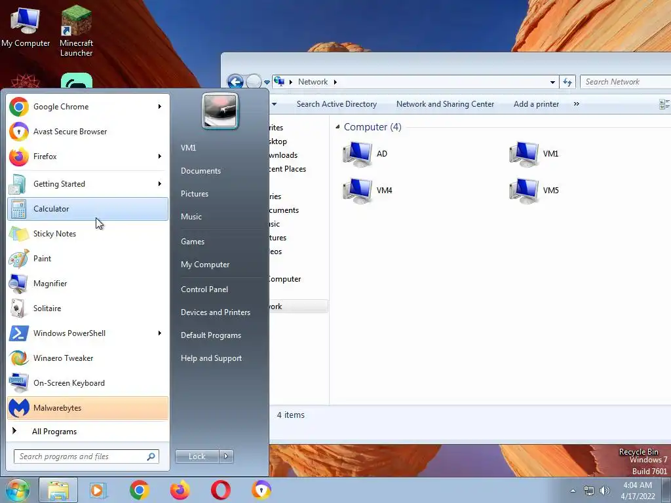
Task: Open Opera from the taskbar
Action: pos(220,490)
